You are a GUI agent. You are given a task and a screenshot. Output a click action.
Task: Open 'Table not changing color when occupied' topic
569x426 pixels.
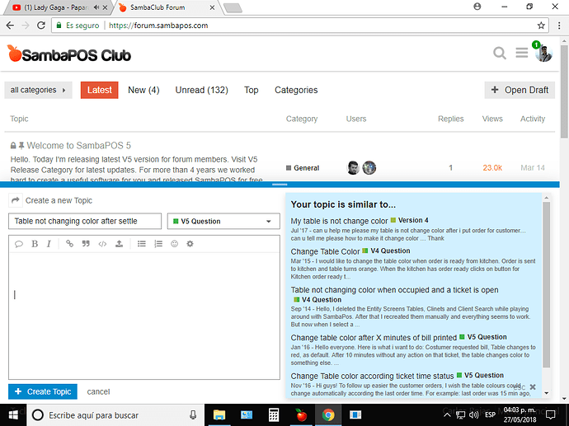pyautogui.click(x=394, y=290)
